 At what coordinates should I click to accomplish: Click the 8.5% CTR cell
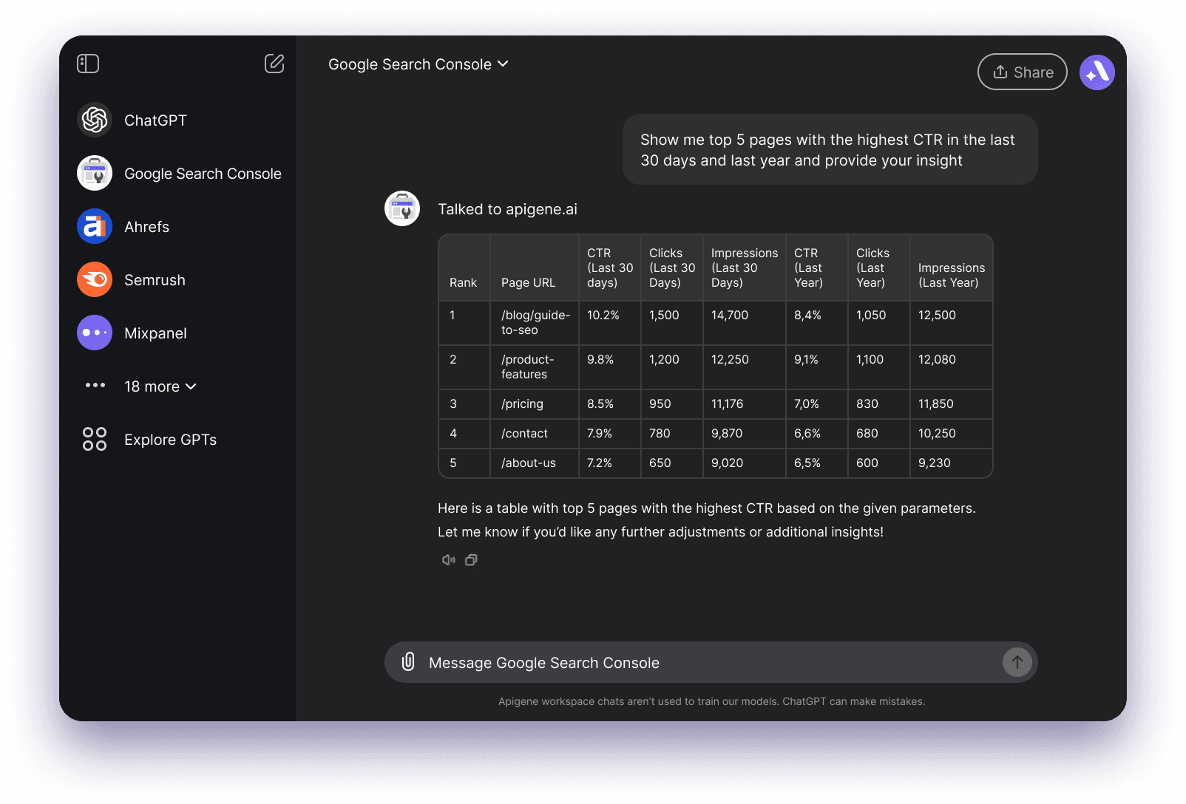tap(610, 404)
